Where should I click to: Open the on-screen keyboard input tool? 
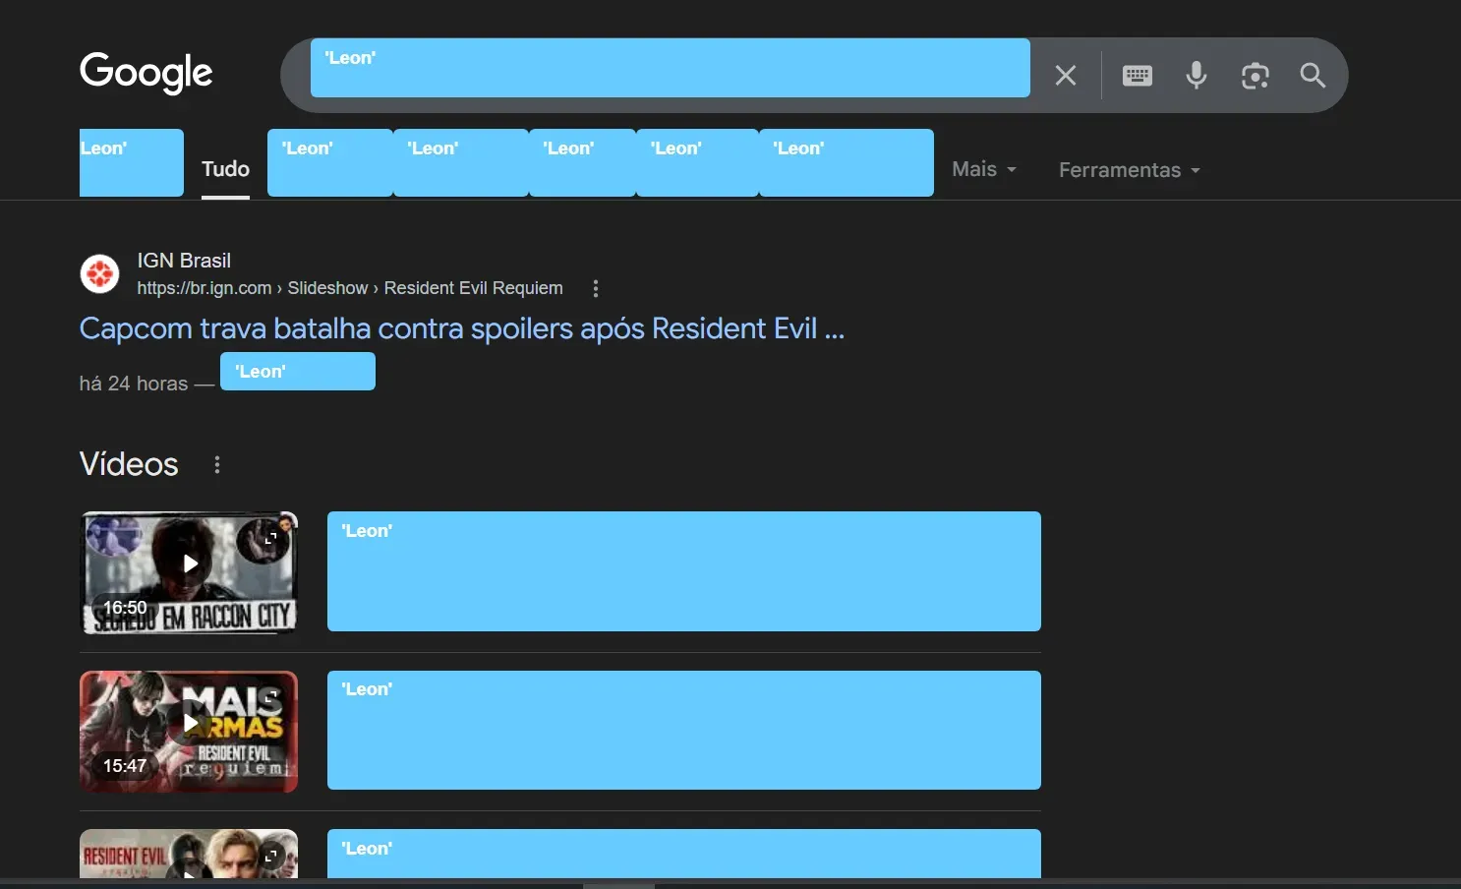click(1138, 76)
